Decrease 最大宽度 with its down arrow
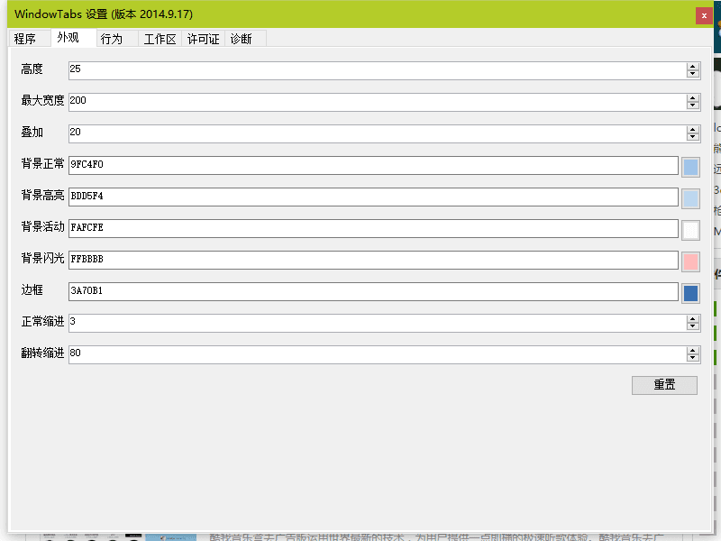Image resolution: width=721 pixels, height=541 pixels. coord(692,105)
